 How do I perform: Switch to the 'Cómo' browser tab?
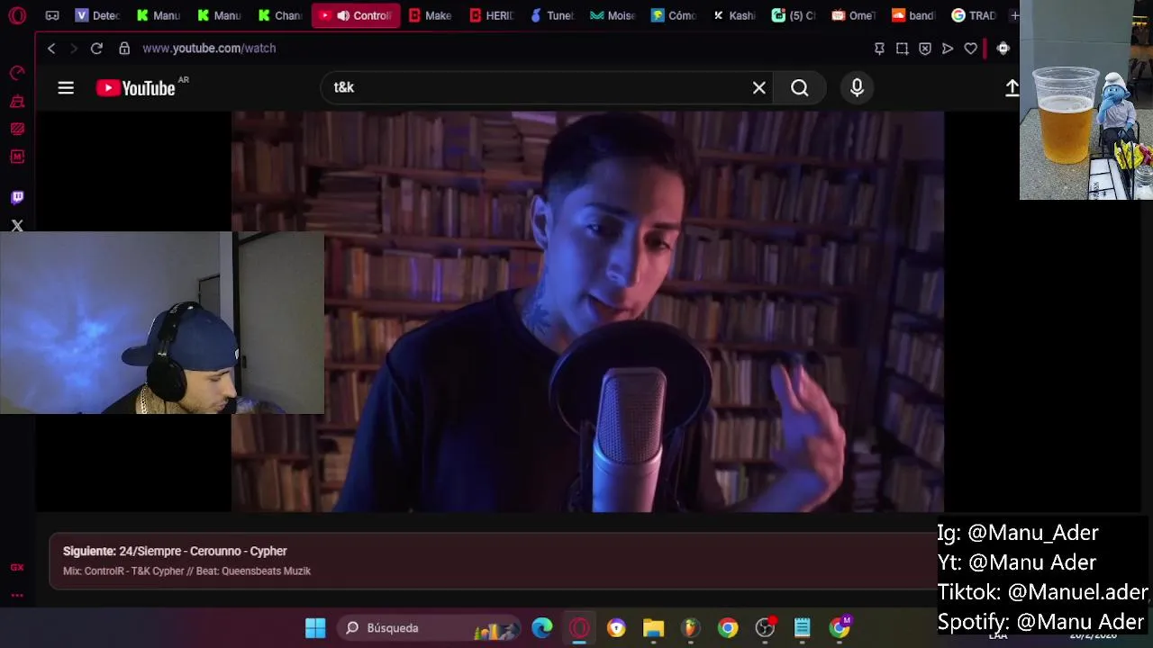click(x=675, y=15)
